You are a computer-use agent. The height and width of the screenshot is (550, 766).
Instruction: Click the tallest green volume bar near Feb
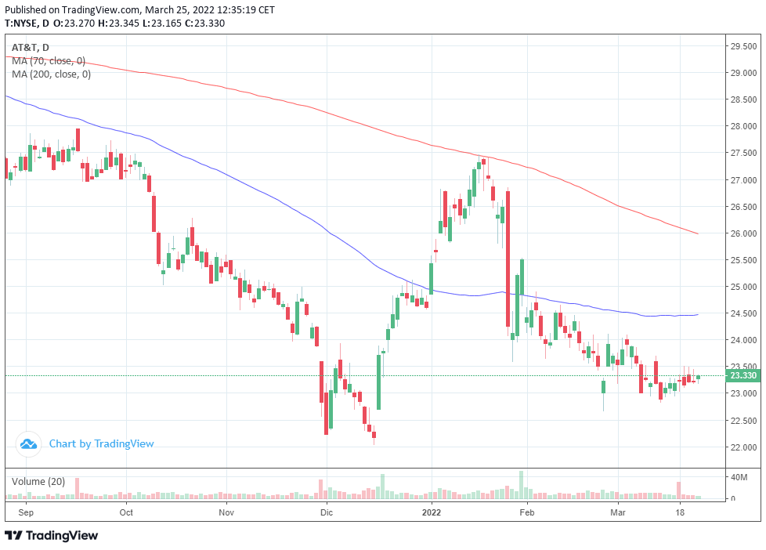522,485
